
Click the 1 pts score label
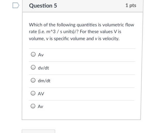(131, 5)
